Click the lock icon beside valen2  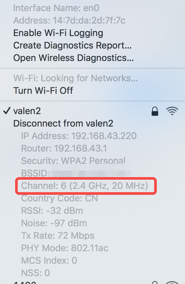[155, 111]
